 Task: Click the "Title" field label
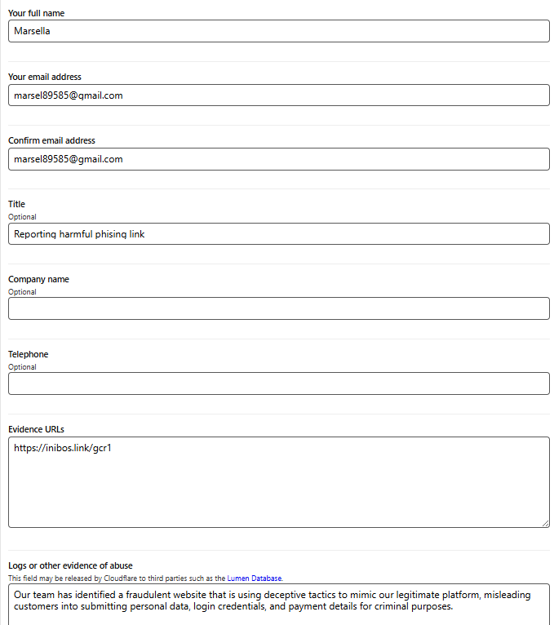point(17,204)
